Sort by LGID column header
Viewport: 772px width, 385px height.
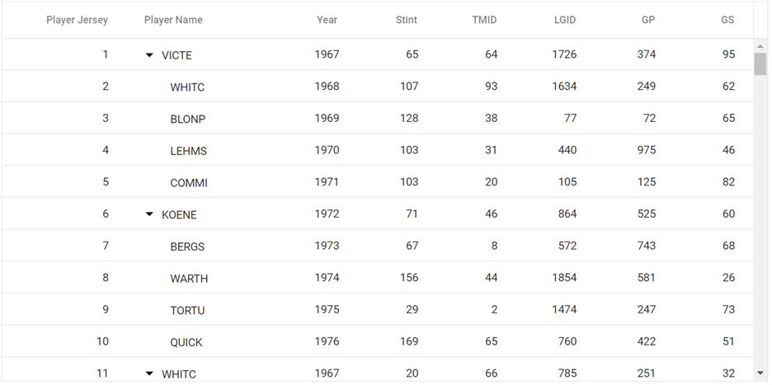click(564, 20)
